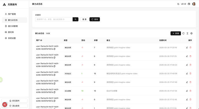Open table density icon
Viewport: 199px width, 109px height.
187,33
